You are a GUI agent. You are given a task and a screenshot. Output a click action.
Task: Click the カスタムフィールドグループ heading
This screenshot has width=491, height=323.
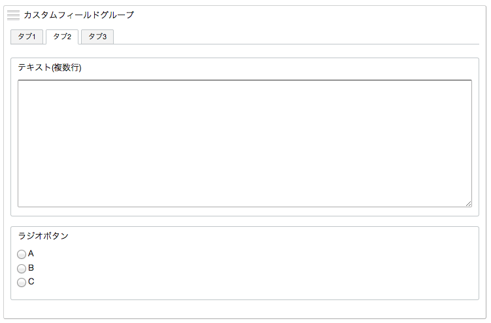79,15
